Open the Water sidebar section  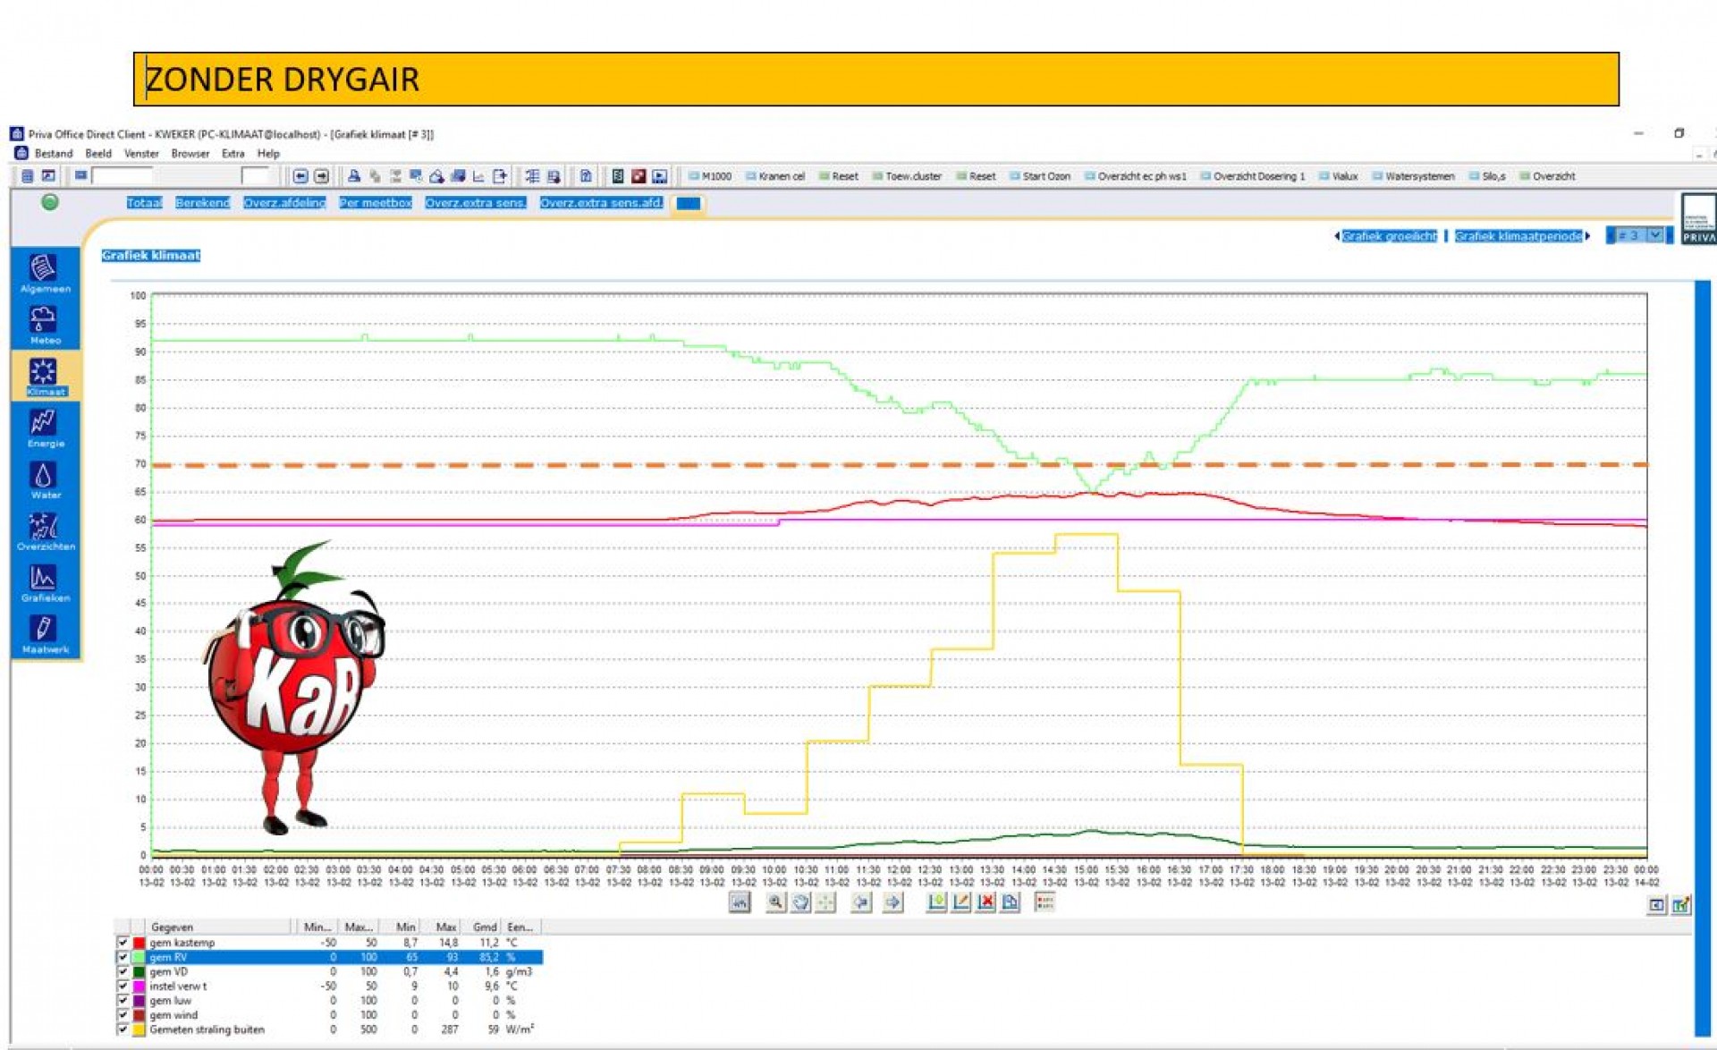(45, 479)
